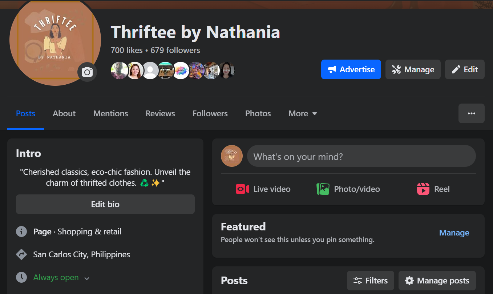Click Manage link in Featured section
493x294 pixels.
[x=454, y=233]
